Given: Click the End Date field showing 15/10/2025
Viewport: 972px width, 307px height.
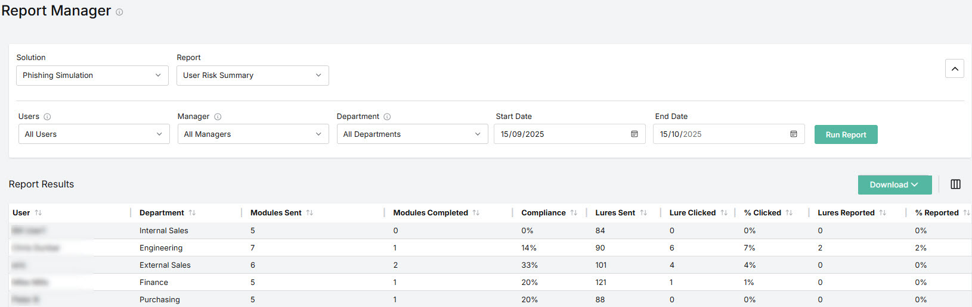Looking at the screenshot, I should (729, 134).
